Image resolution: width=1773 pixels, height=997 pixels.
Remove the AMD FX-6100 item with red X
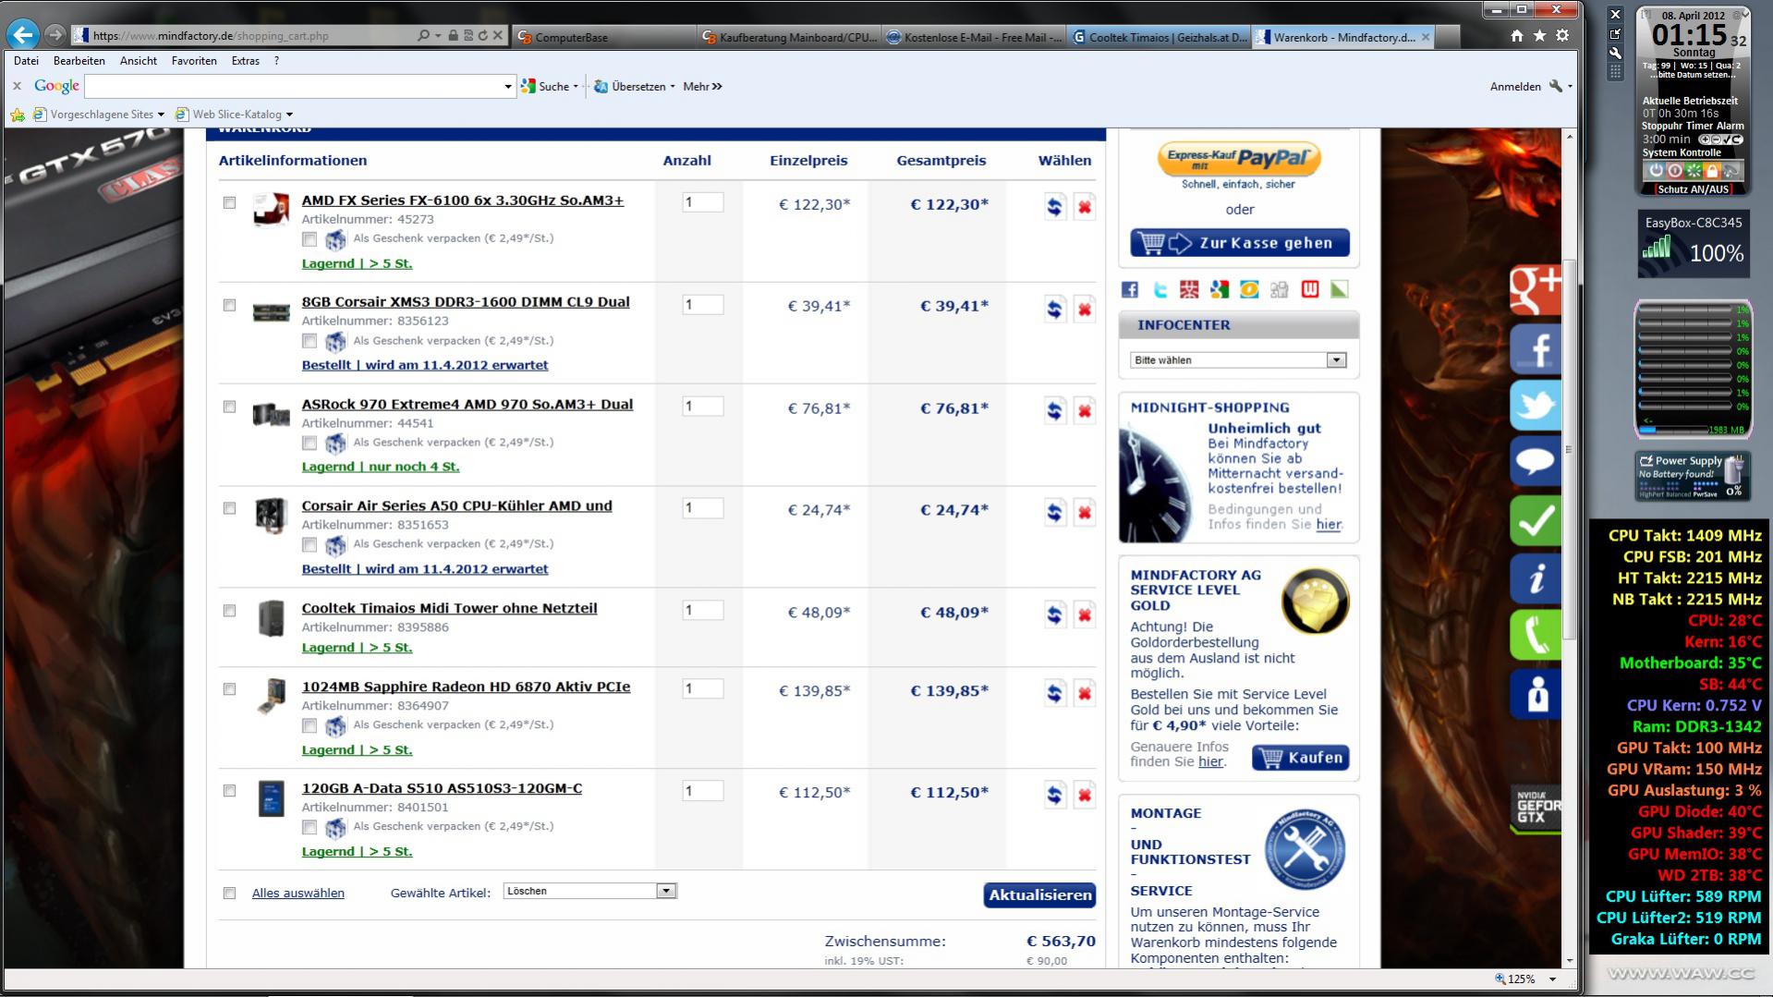1085,207
